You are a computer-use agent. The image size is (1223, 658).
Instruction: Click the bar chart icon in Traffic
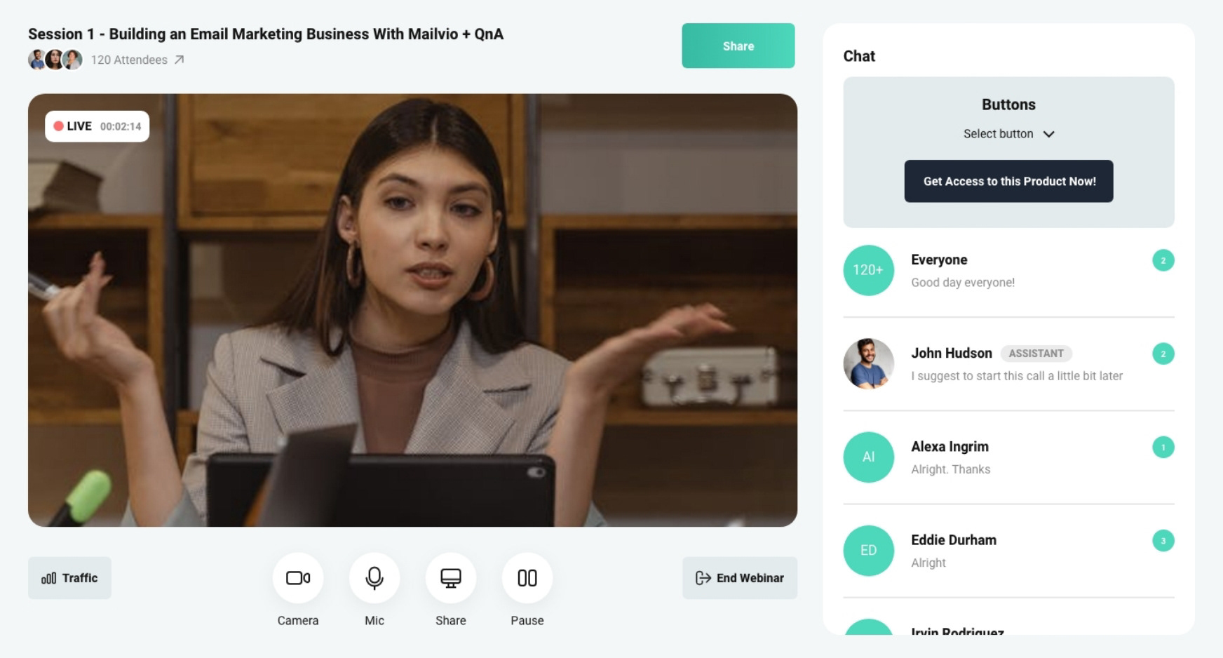49,578
